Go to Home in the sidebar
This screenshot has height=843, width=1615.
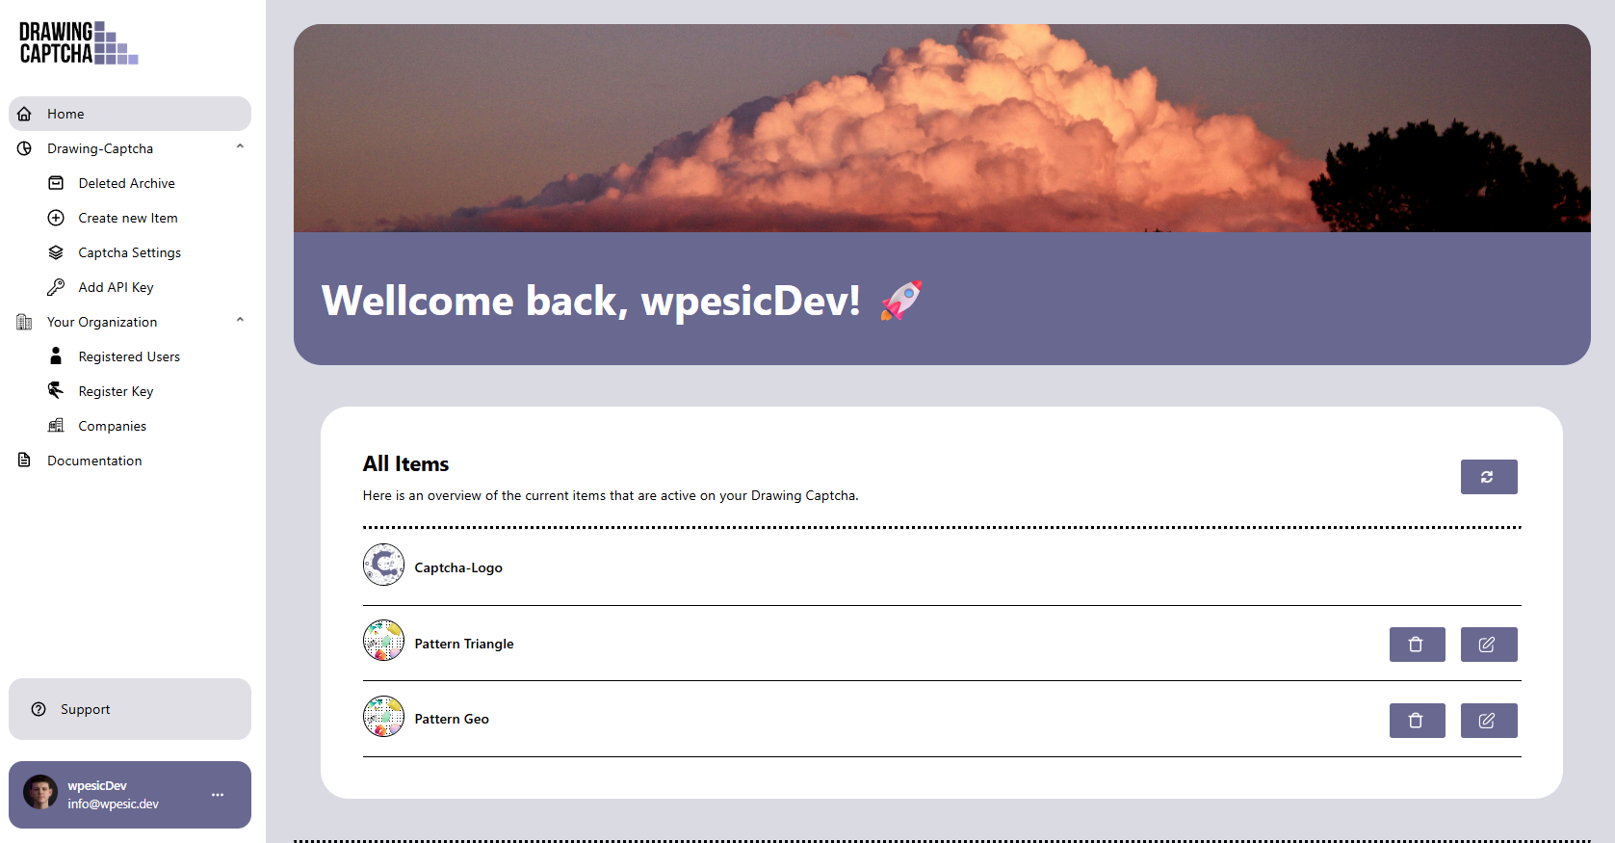(65, 114)
